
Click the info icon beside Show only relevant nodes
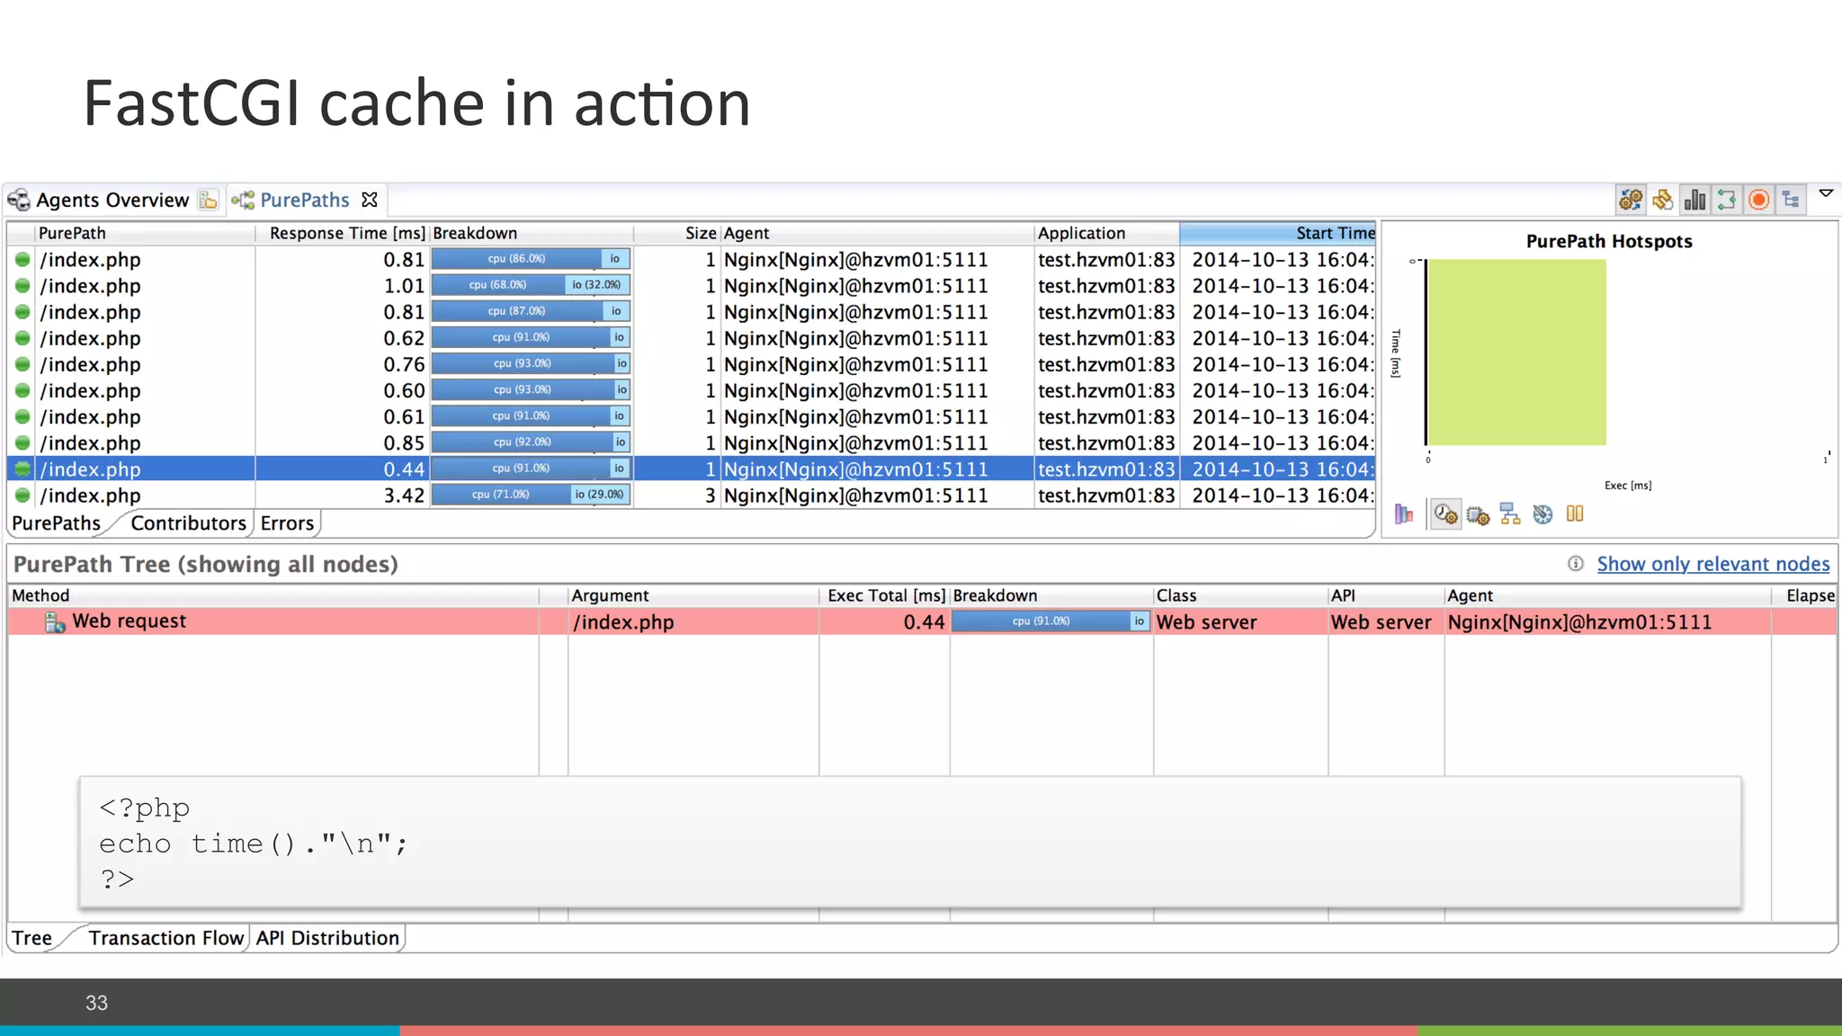1576,563
